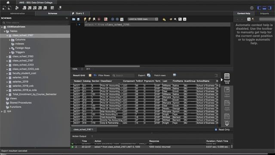Search table data toolbar icon
The image size is (275, 155).
point(52,8)
